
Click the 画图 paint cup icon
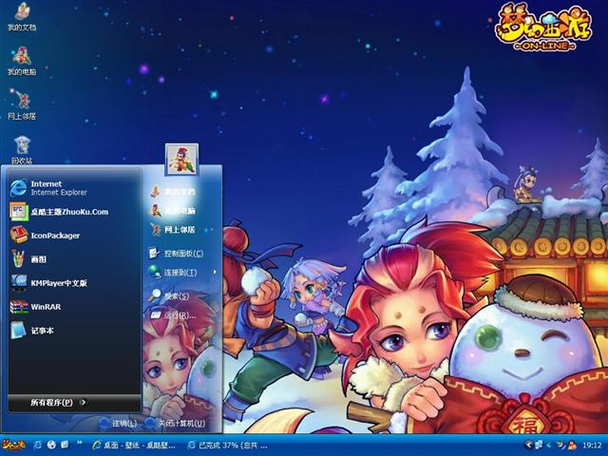click(x=19, y=258)
